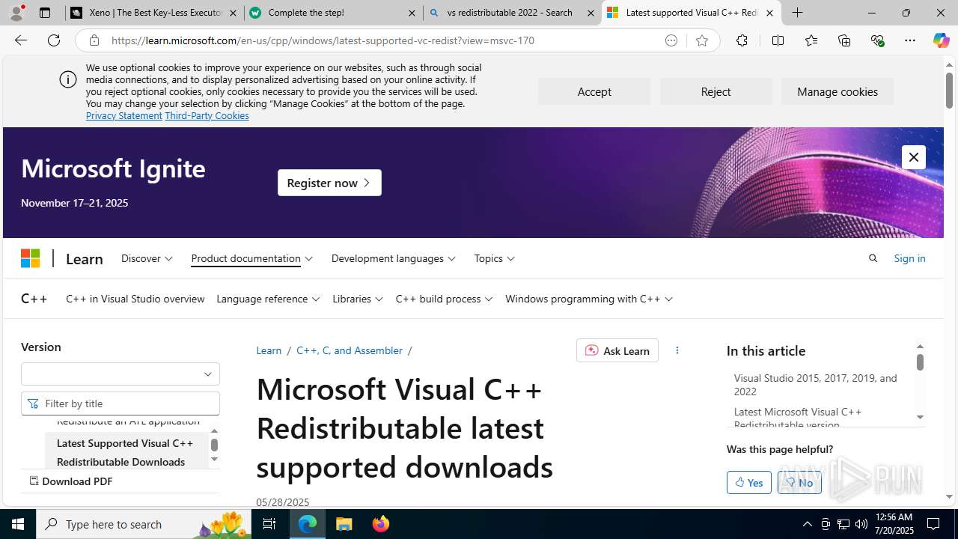958x539 pixels.
Task: Launch Firefox from the taskbar
Action: click(x=380, y=524)
